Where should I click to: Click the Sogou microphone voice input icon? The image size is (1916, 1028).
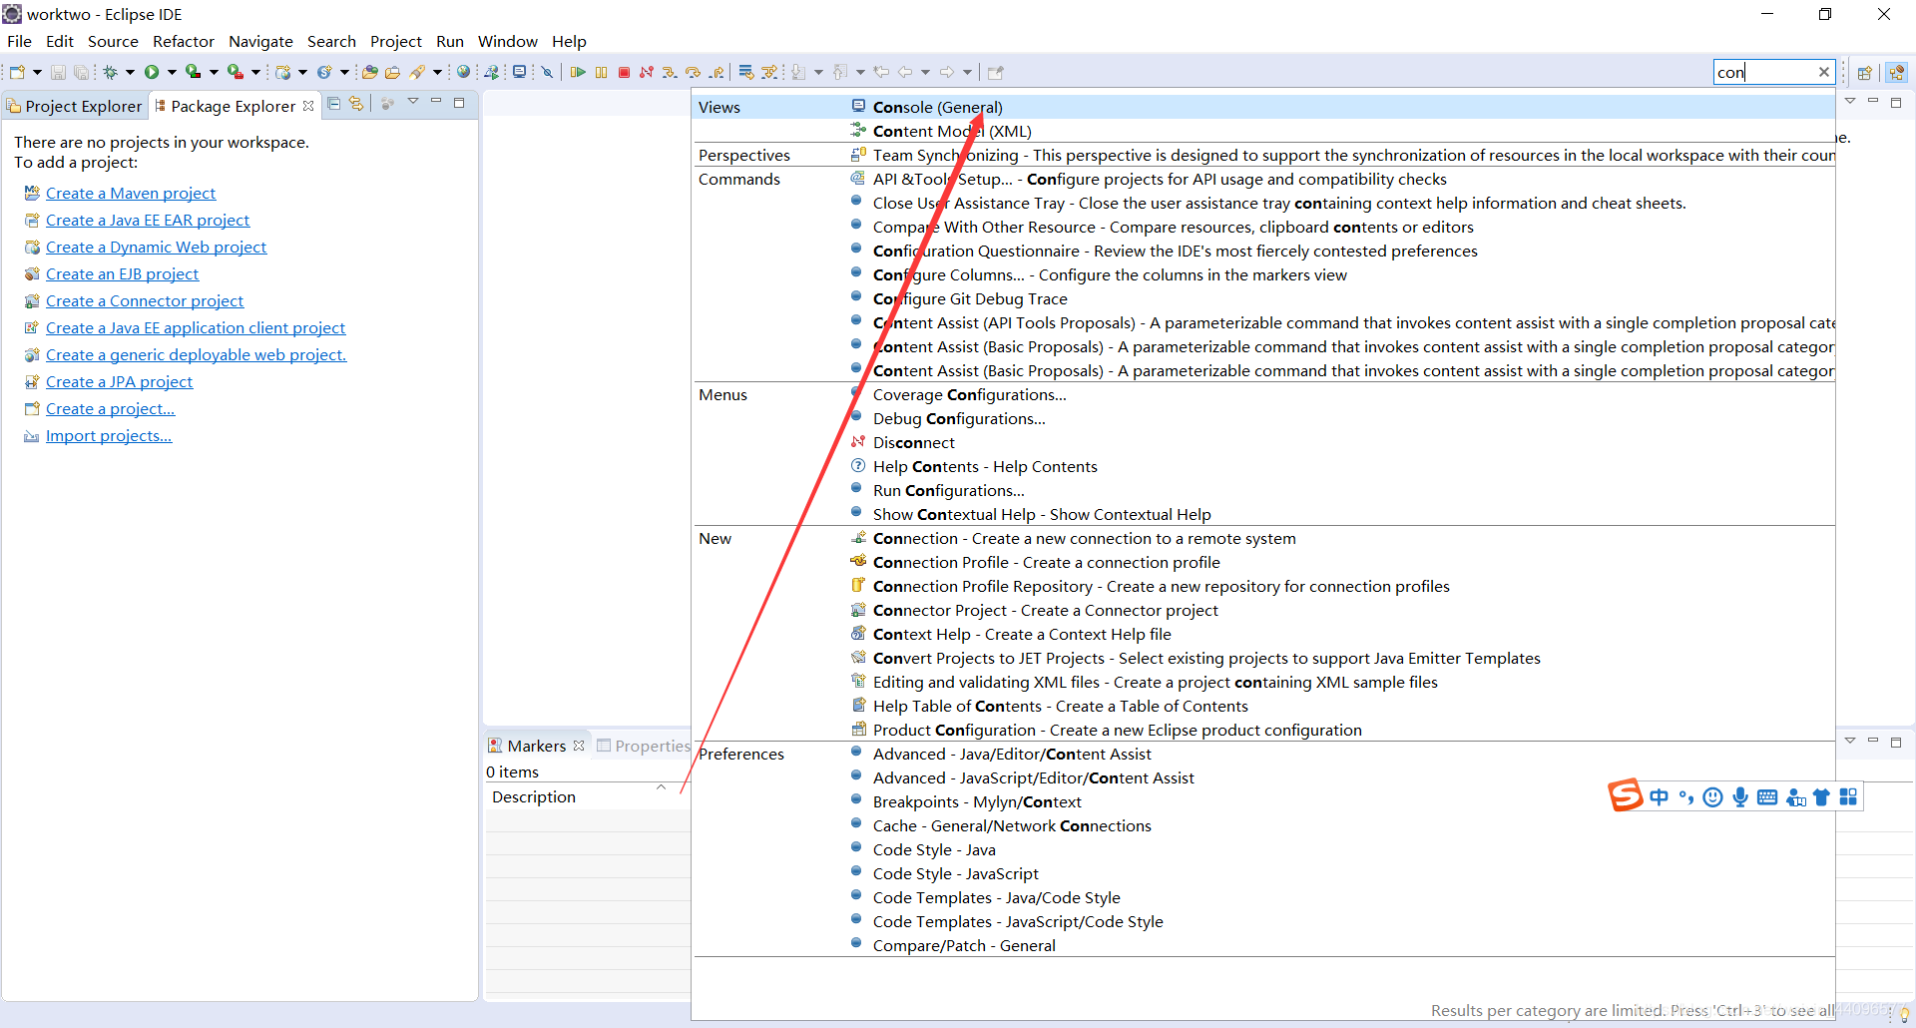1740,796
